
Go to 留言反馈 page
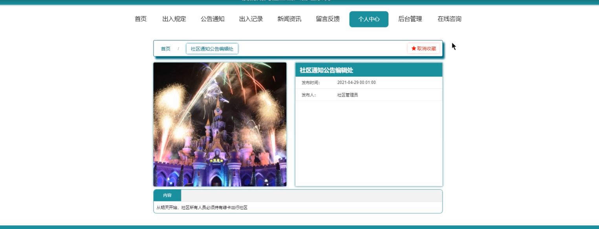click(328, 19)
